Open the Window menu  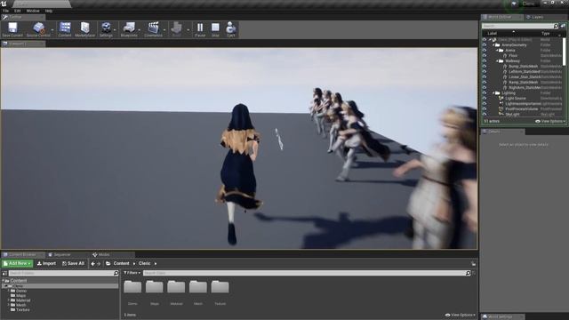tap(33, 11)
